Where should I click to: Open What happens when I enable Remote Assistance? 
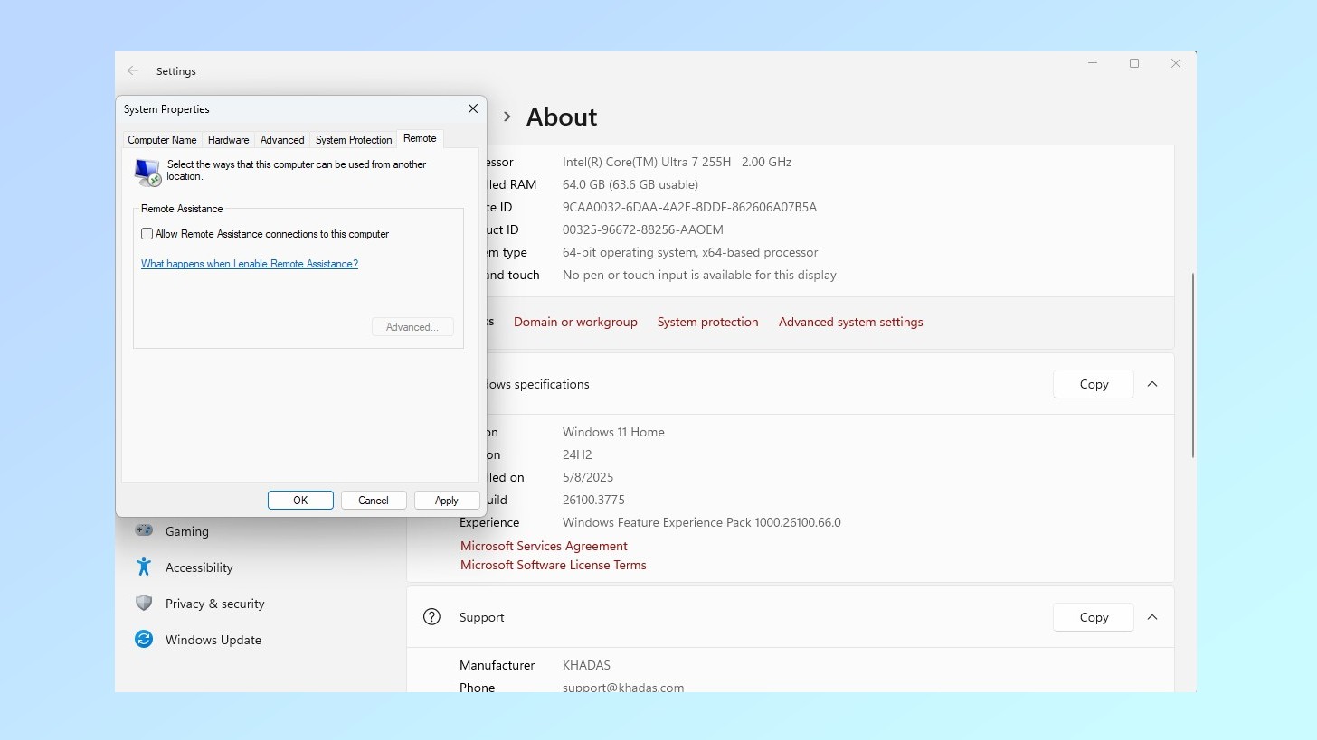pyautogui.click(x=250, y=264)
